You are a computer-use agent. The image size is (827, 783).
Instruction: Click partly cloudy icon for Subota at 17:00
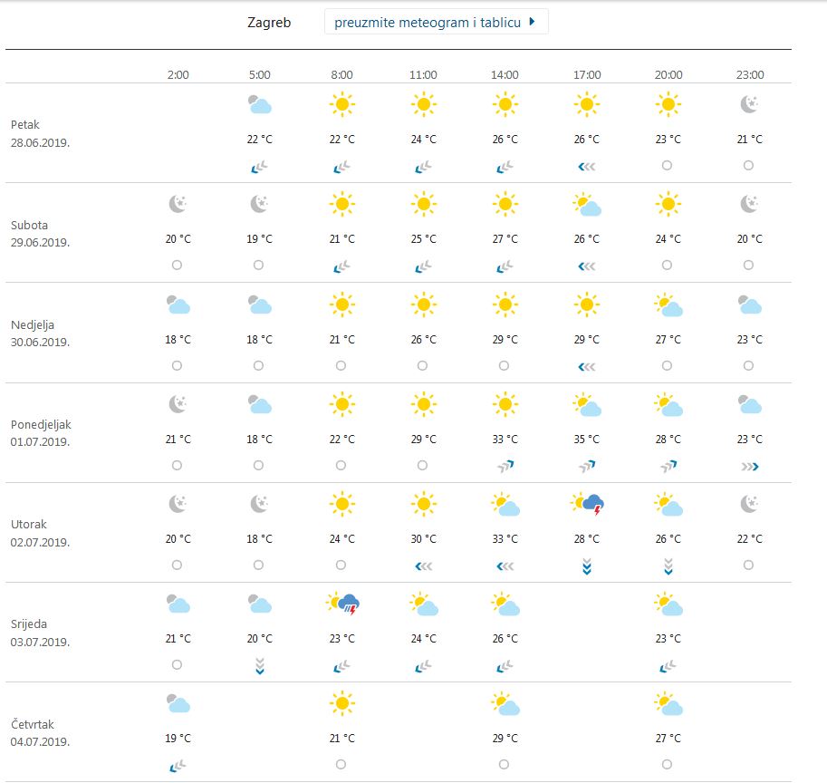[x=587, y=206]
